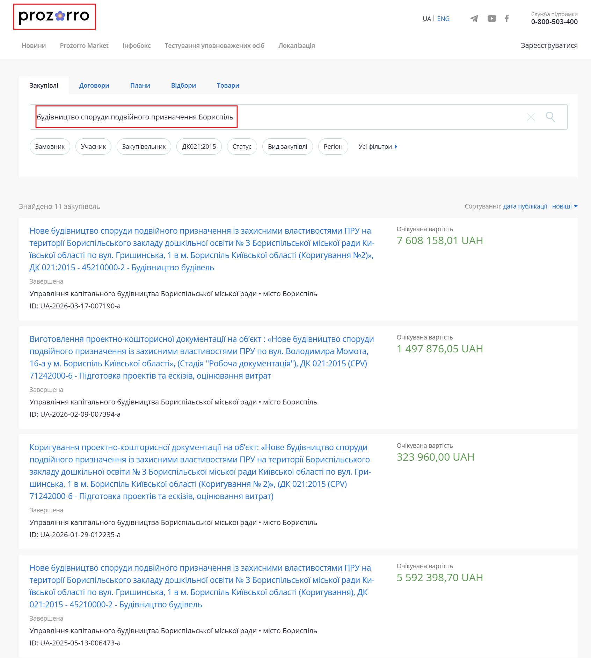Click expected value 5 592 398,70 UAH
The height and width of the screenshot is (658, 591).
(440, 578)
